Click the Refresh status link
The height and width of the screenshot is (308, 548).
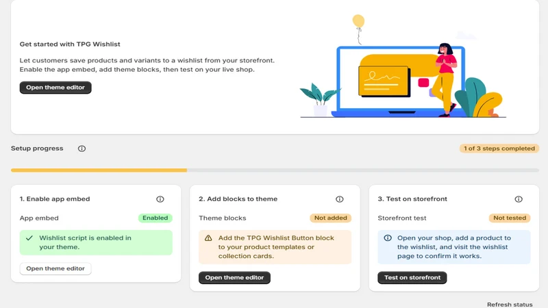click(510, 305)
